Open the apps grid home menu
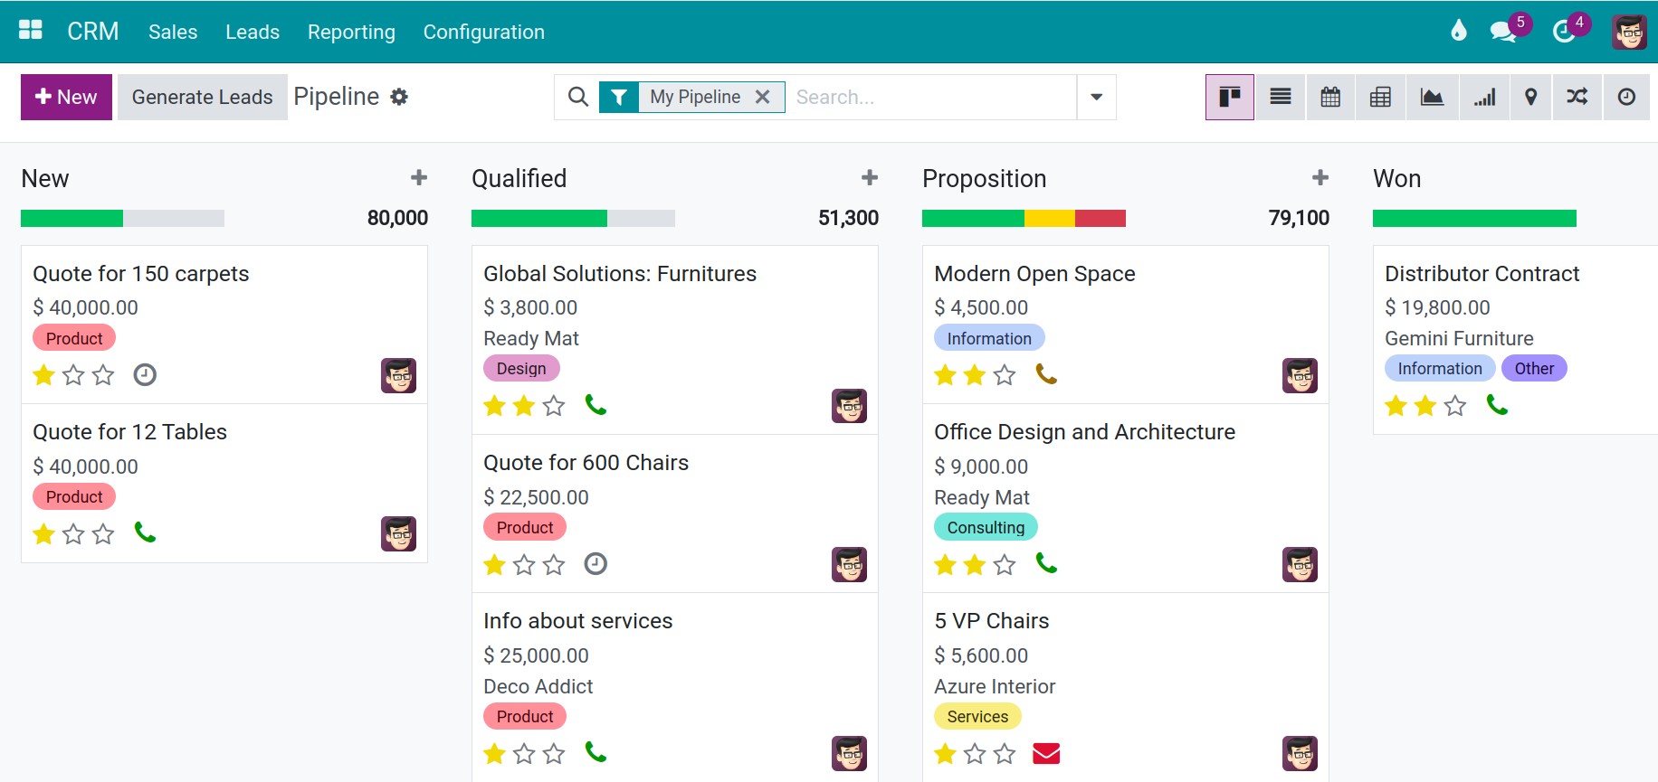This screenshot has height=782, width=1658. (x=31, y=31)
